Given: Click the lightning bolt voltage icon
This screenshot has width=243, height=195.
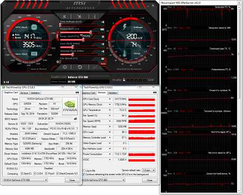Looking at the screenshot, I should pos(125,26).
